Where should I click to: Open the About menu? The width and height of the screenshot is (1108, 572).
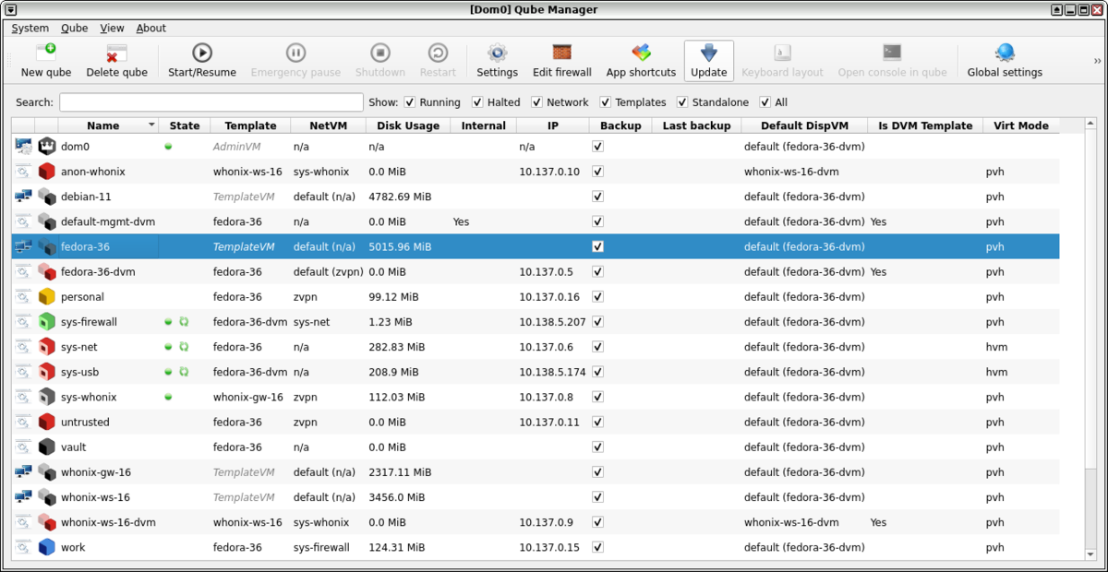tap(151, 28)
